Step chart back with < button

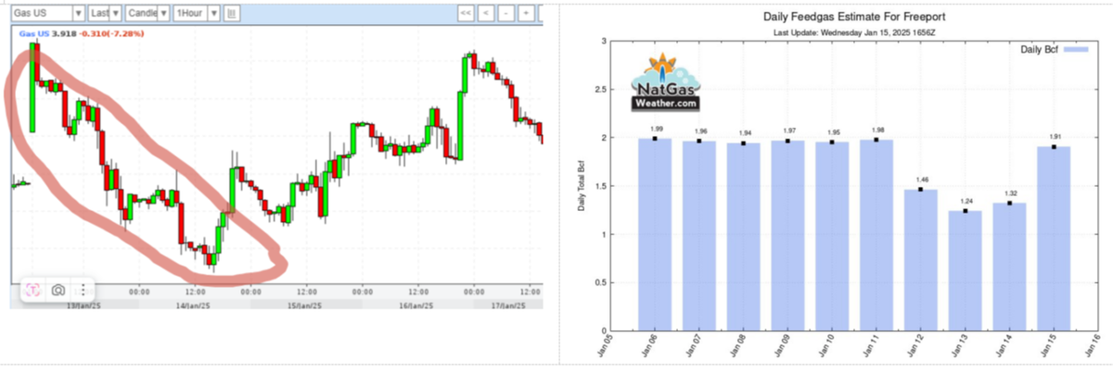click(486, 13)
